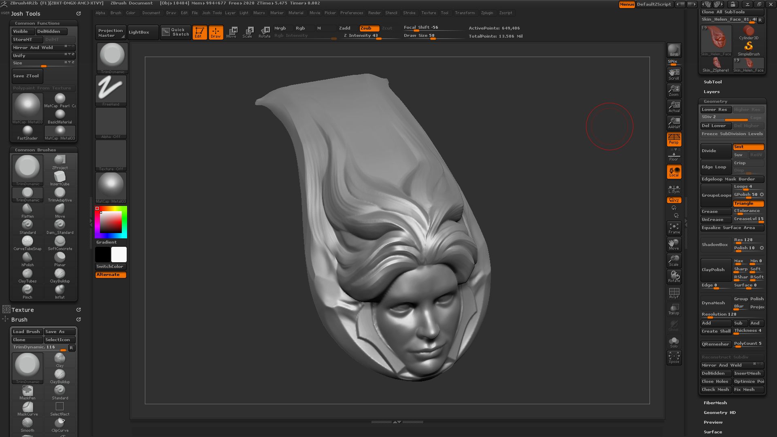
Task: Click the BPR render icon
Action: (x=674, y=50)
